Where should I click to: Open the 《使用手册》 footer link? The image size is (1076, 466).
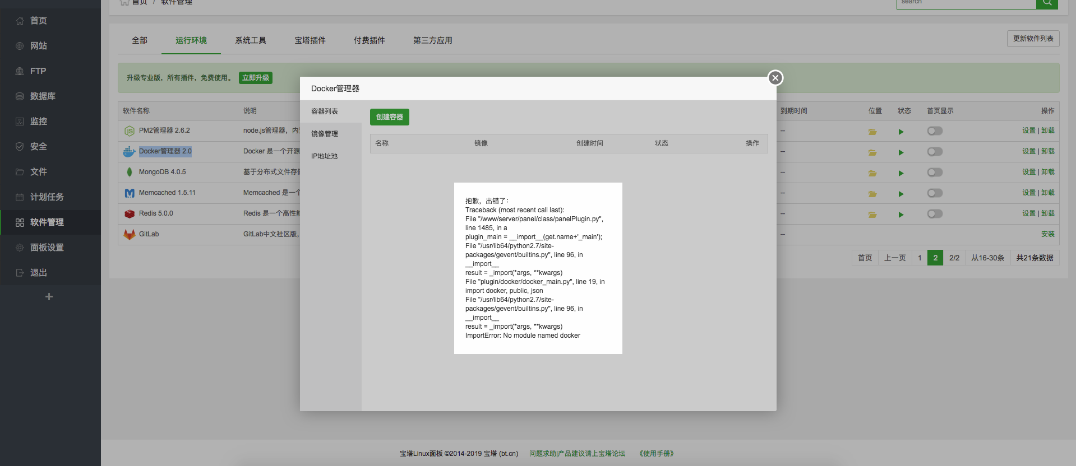pos(656,454)
